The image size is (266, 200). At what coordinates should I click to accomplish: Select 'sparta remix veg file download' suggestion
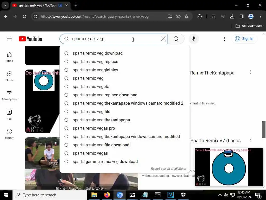coord(124,145)
